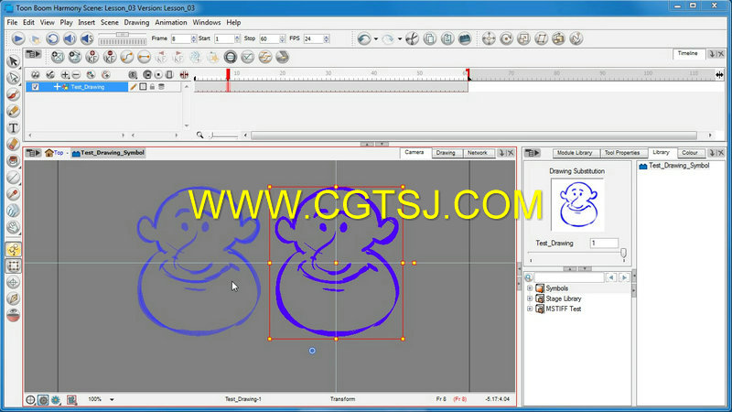
Task: Toggle the Sound Scrubbing button
Action: [x=87, y=38]
